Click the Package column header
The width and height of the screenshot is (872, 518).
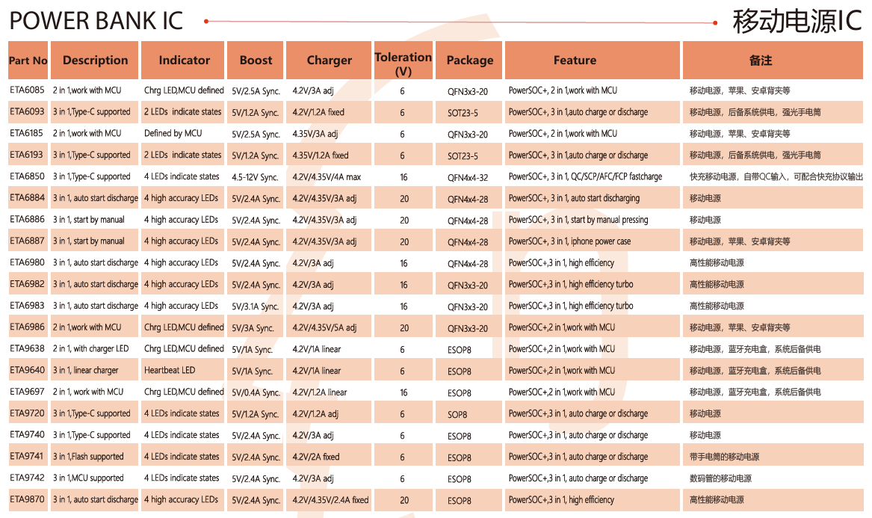[469, 61]
